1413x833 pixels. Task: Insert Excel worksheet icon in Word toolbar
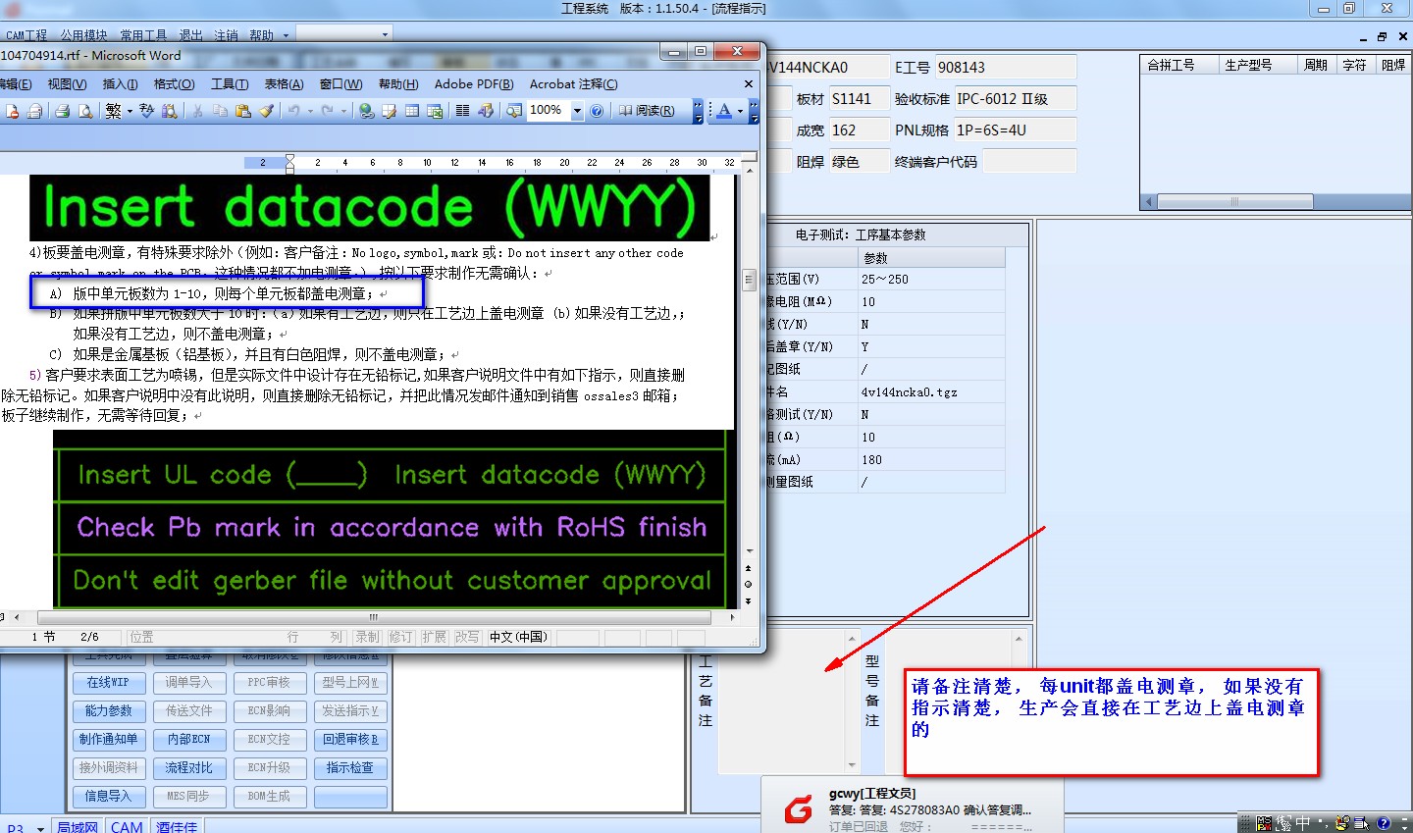point(435,111)
